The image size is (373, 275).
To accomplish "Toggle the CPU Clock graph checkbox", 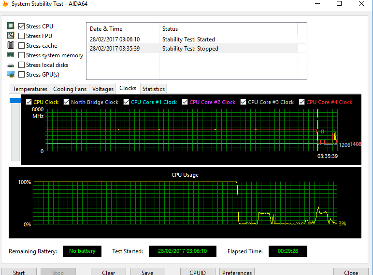I will coord(29,102).
